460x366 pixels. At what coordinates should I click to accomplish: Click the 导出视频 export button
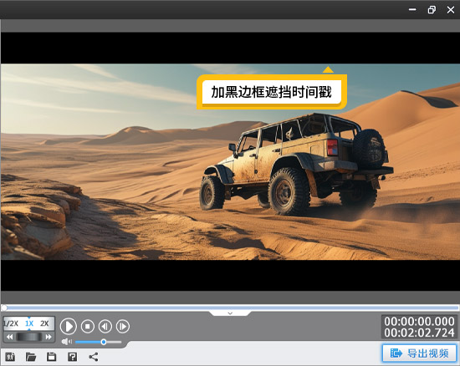(x=420, y=353)
